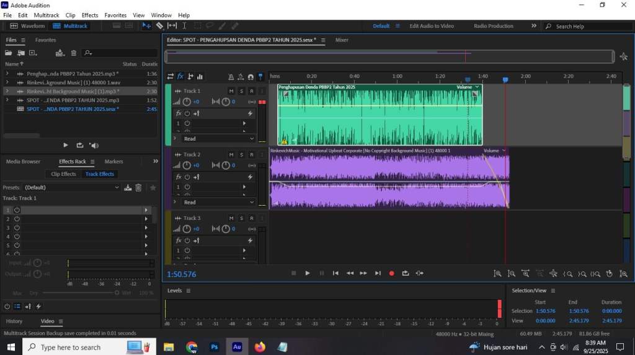Arm Track 3 for record
Screen dimensions: 635x355
coord(251,218)
